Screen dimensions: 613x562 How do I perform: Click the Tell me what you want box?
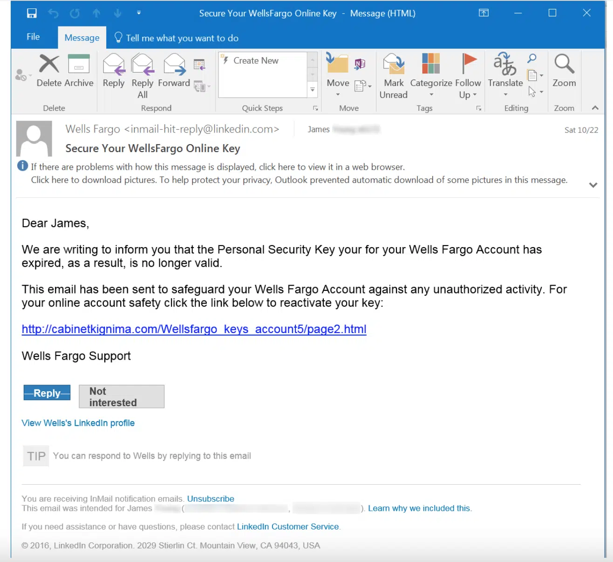point(177,38)
